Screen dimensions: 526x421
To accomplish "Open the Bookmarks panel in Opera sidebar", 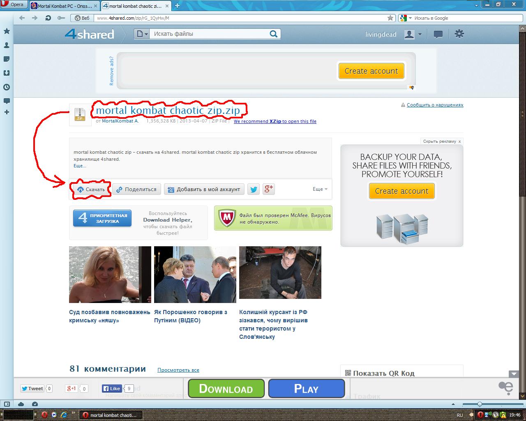I will [7, 31].
